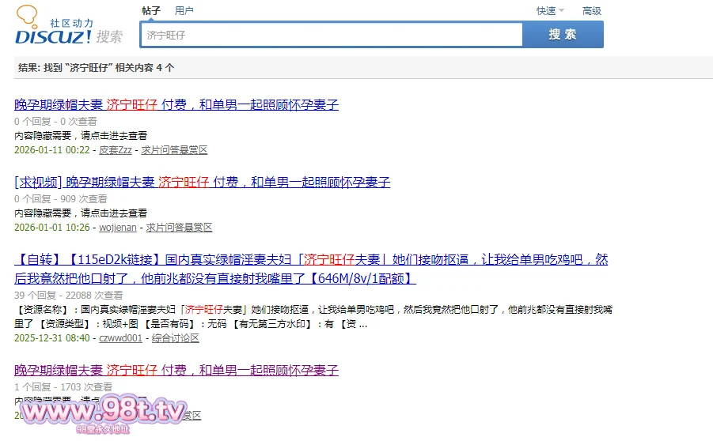
Task: Click the Discuz! logo icon
Action: (x=53, y=28)
